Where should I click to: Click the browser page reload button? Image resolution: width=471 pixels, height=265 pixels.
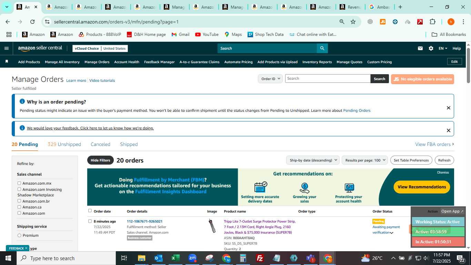click(32, 22)
